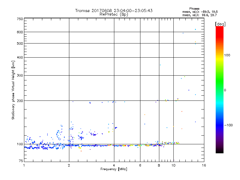Click the 1 tick on frequency axis
The width and height of the screenshot is (240, 180).
point(24,165)
